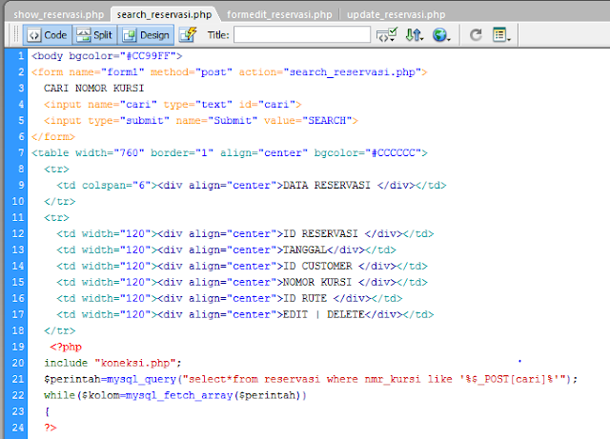Image resolution: width=610 pixels, height=439 pixels.
Task: Open the formedit_reservasi.php tab
Action: 279,14
